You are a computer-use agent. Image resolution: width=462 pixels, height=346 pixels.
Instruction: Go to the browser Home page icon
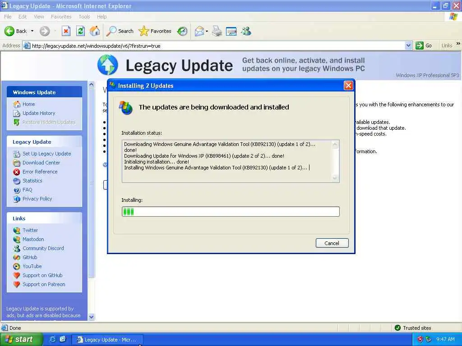pyautogui.click(x=95, y=31)
